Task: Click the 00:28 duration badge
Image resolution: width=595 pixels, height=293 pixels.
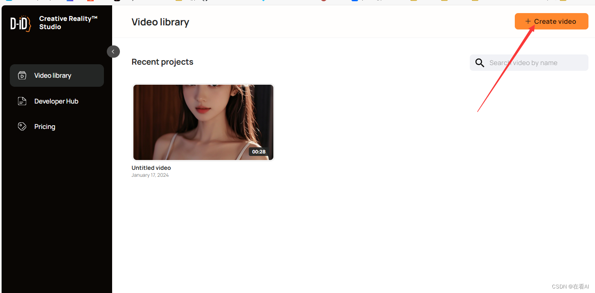Action: coord(259,152)
